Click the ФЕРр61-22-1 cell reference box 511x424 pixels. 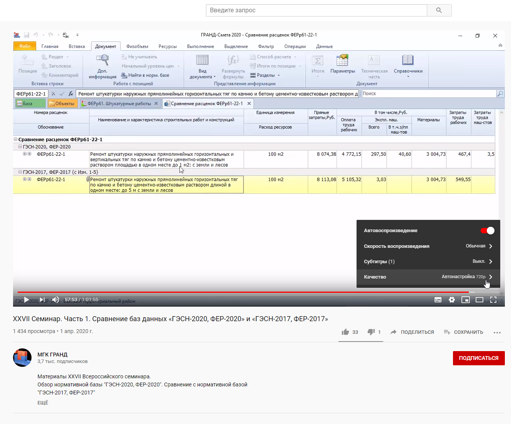(31, 94)
